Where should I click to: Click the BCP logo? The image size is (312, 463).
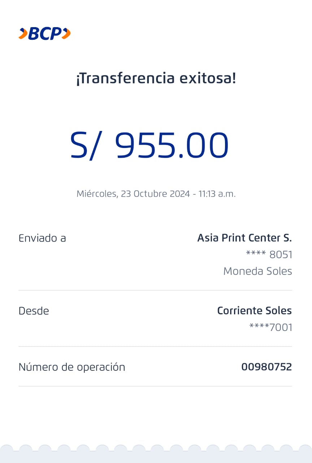[x=44, y=34]
